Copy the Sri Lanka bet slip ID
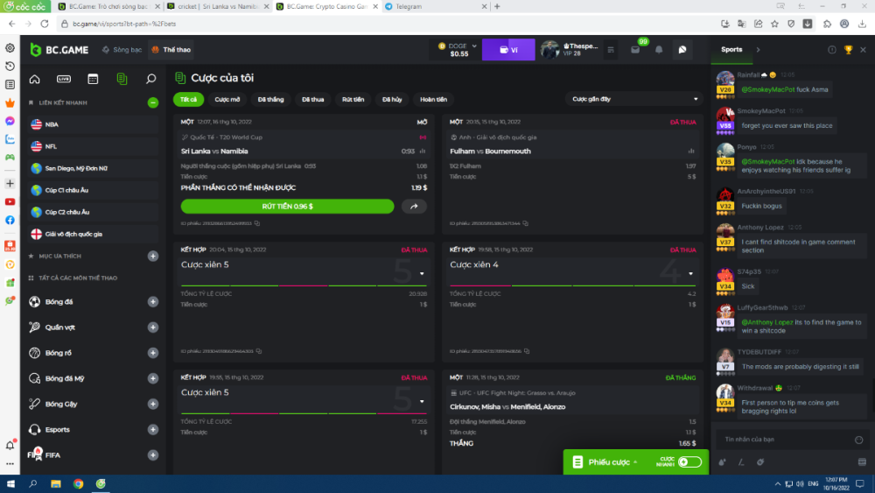 point(258,224)
